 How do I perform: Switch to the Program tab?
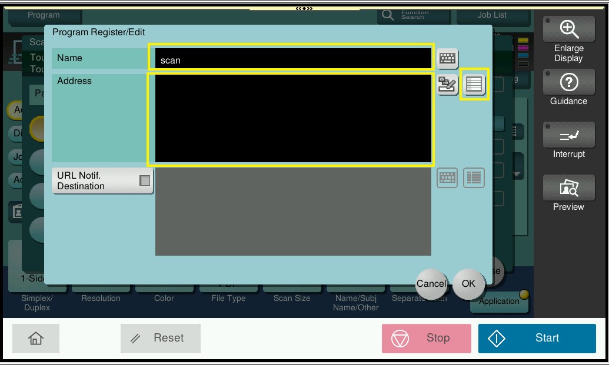coord(44,15)
